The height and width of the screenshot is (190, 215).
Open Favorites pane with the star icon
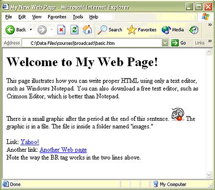pos(131,30)
